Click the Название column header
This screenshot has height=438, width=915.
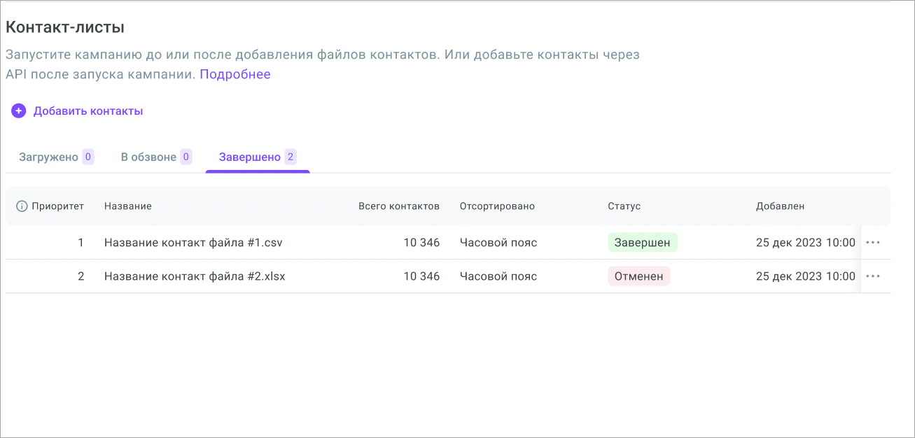point(128,206)
